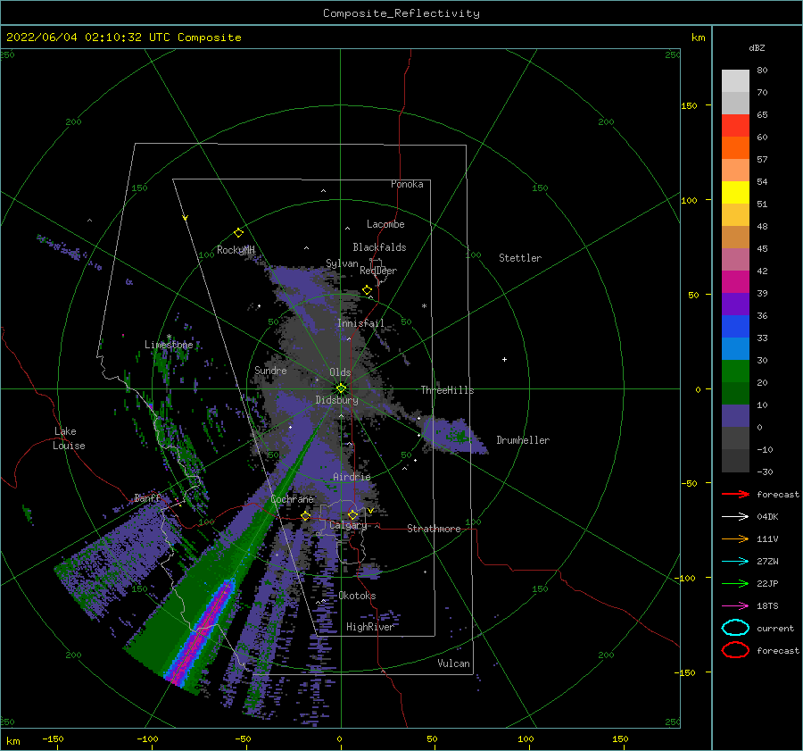Image resolution: width=803 pixels, height=751 pixels.
Task: Click the Innisfail label
Action: tap(360, 323)
